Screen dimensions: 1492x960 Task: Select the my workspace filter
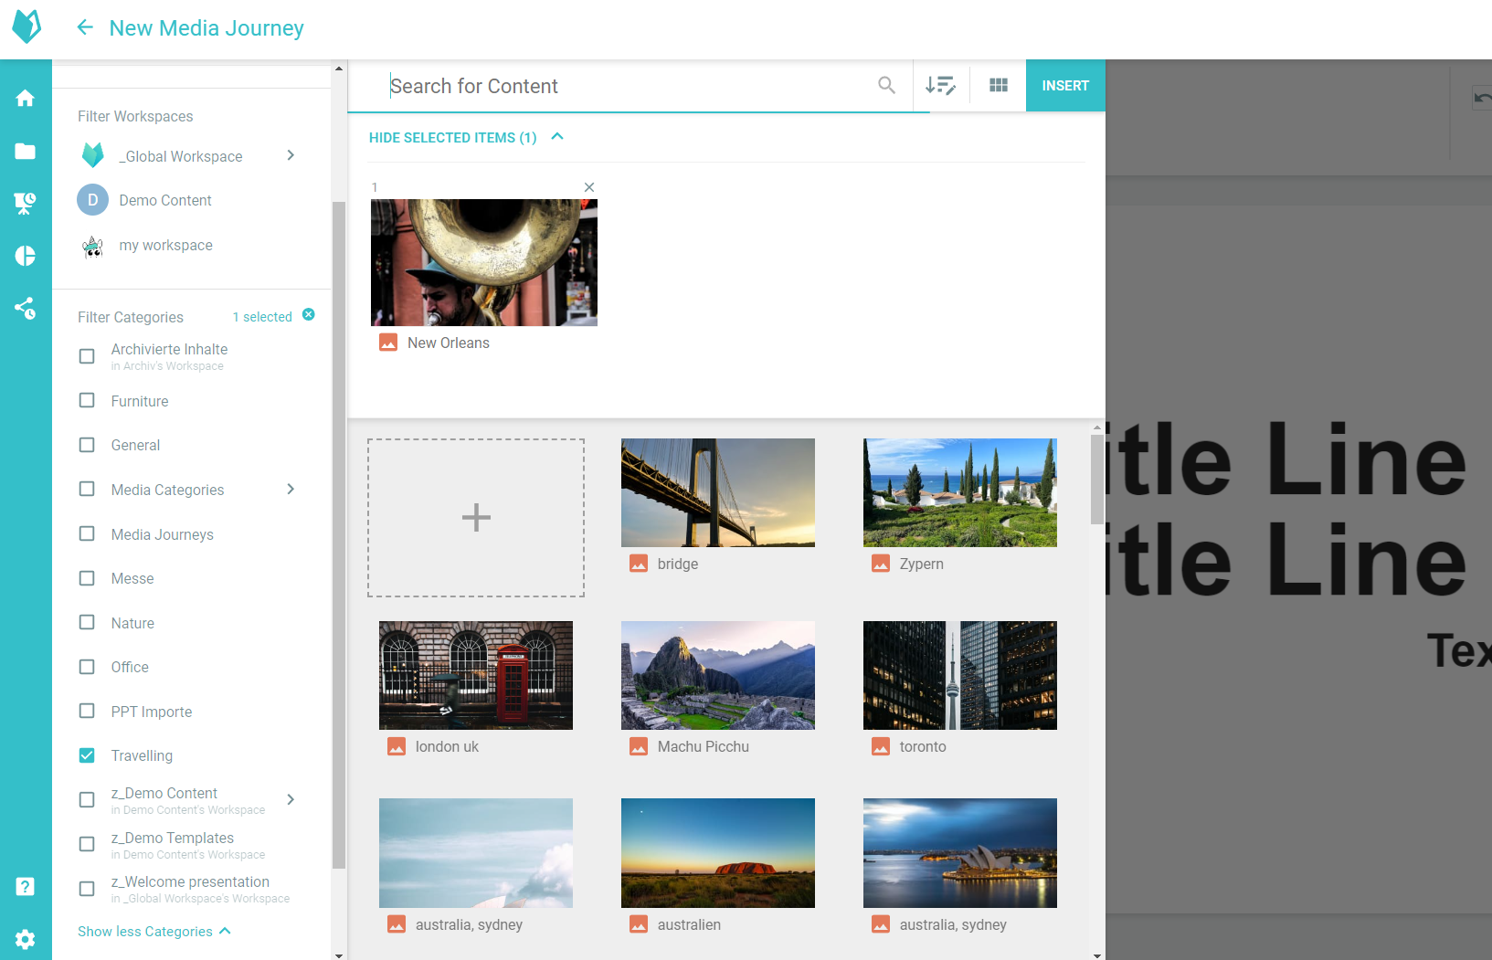coord(165,245)
